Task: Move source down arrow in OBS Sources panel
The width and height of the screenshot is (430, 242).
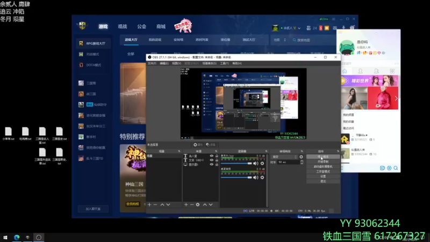Action: pos(211,205)
